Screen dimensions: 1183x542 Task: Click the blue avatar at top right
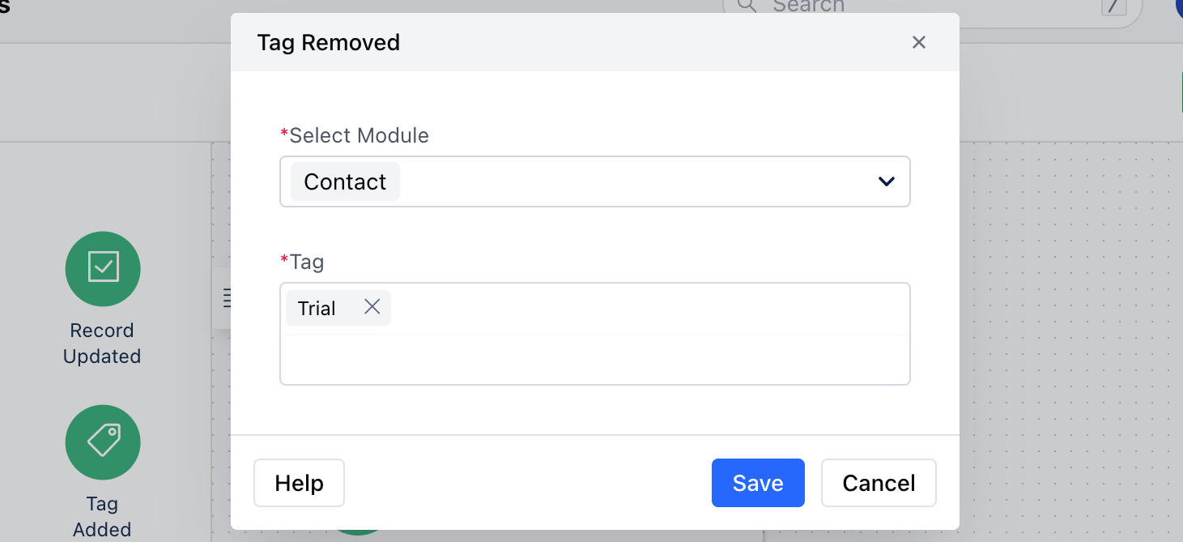point(1179,6)
